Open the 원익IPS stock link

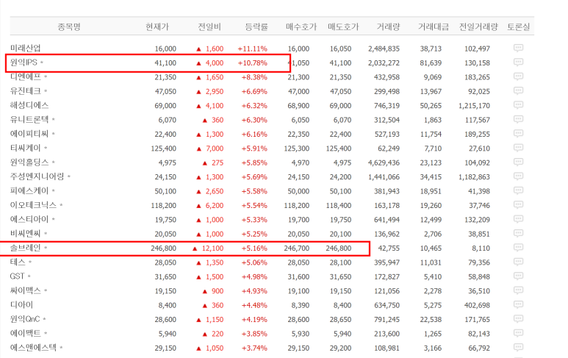point(24,62)
